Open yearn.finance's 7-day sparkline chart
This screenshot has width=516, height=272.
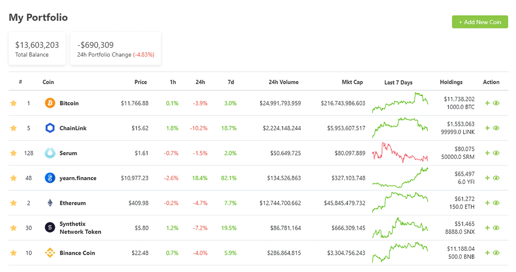[x=400, y=178]
